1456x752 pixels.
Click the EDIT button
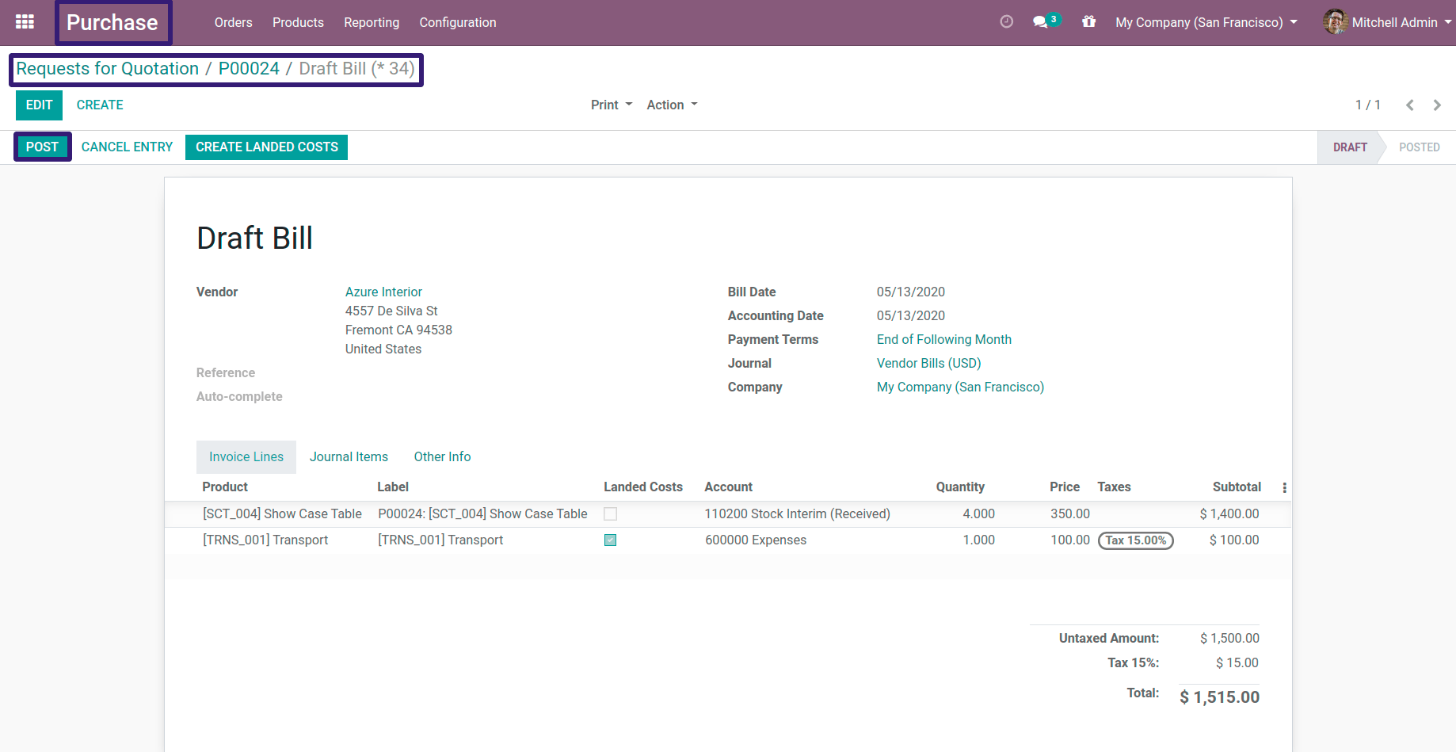39,105
